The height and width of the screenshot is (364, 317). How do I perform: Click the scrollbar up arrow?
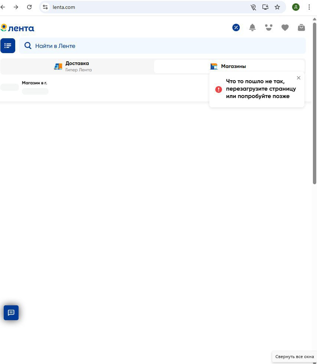(315, 19)
